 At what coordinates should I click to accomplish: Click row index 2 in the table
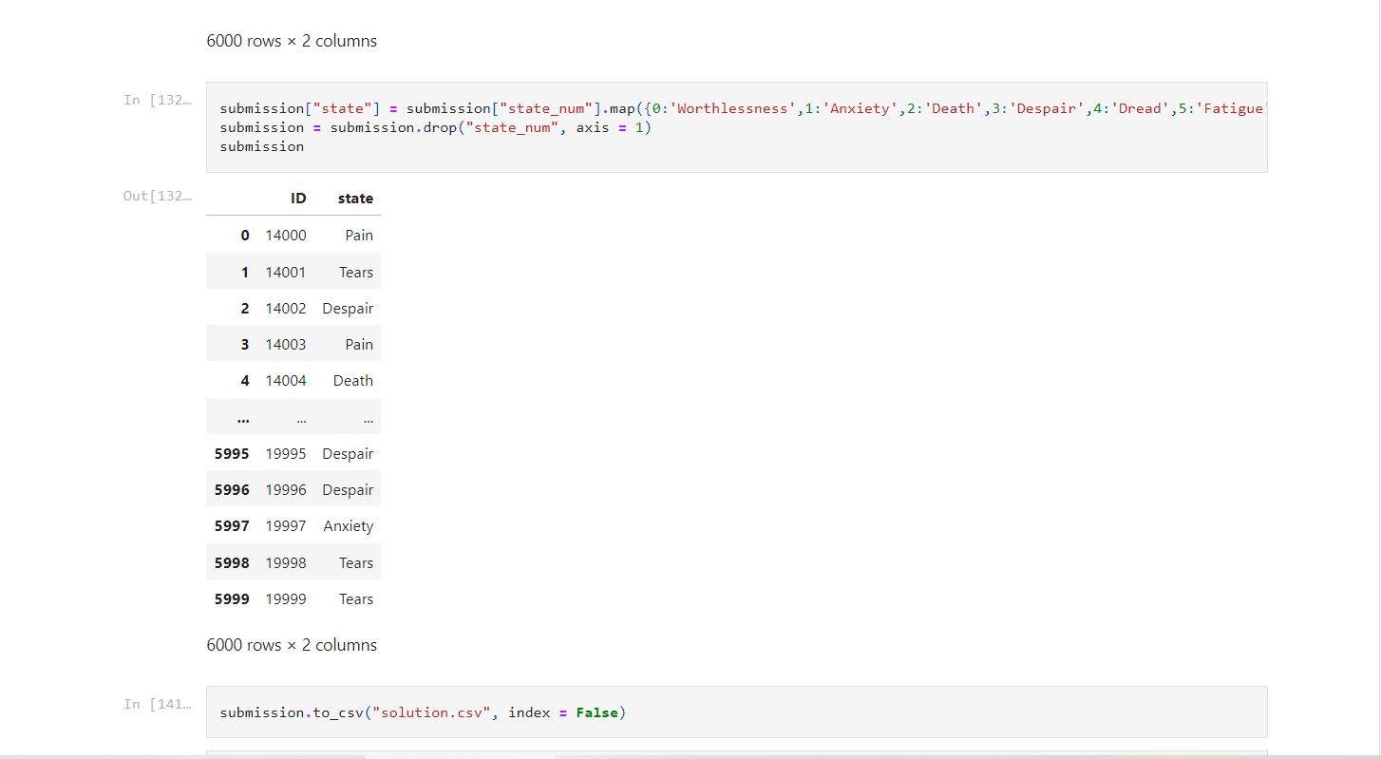[245, 308]
